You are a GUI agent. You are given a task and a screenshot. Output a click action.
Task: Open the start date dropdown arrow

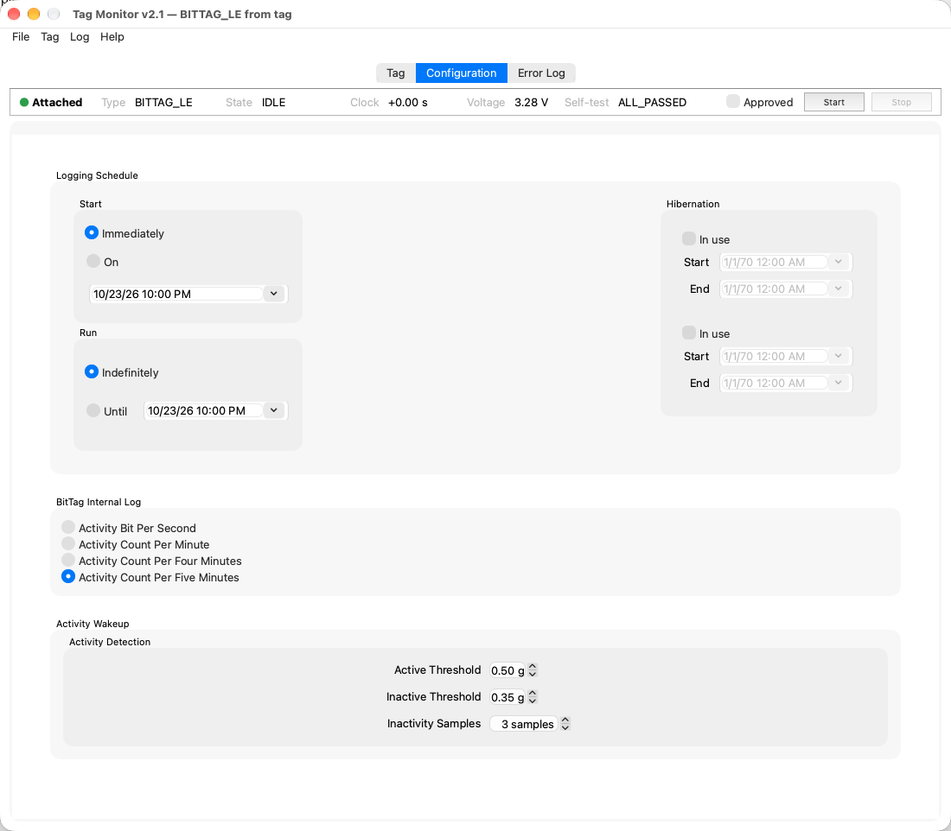coord(274,294)
